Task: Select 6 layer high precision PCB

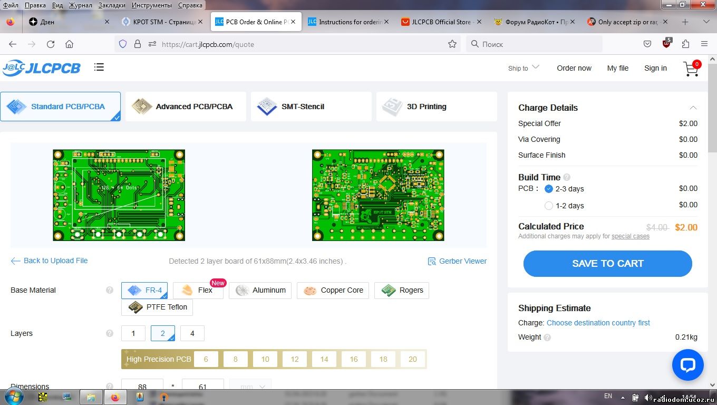Action: [206, 359]
